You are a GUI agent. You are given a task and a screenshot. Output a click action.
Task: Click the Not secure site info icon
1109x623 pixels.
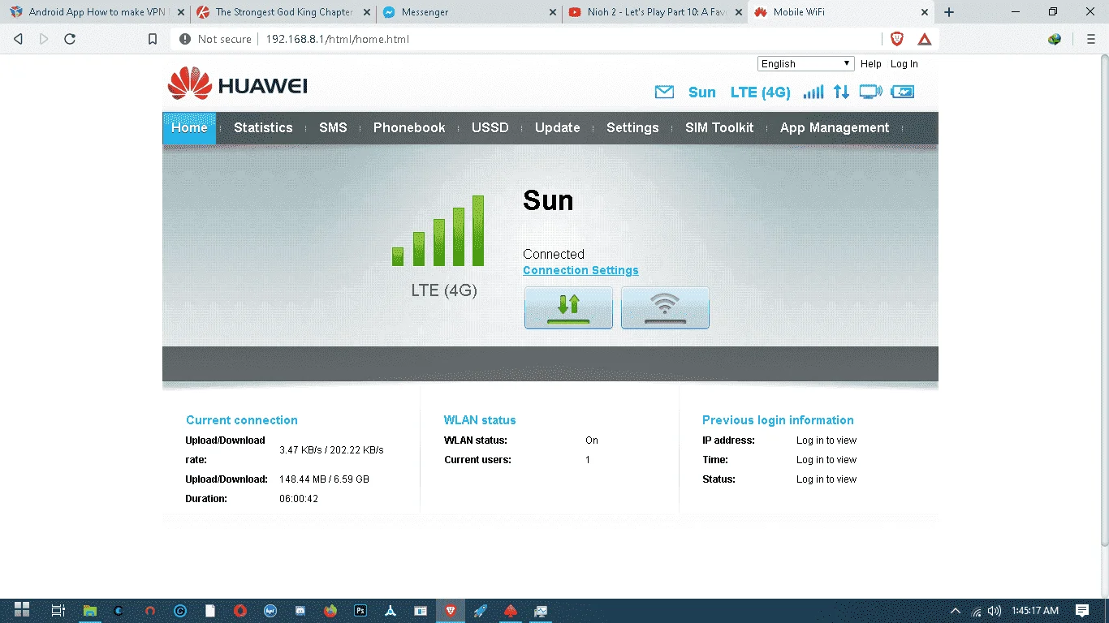pos(184,39)
